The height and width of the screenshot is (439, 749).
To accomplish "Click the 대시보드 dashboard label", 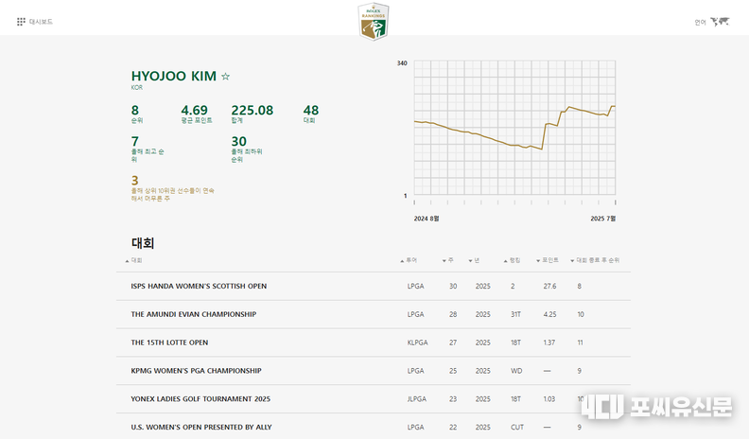I will (x=41, y=22).
